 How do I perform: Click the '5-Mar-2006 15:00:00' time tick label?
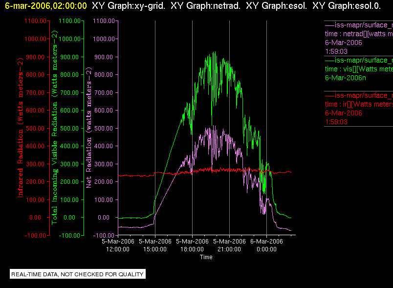pyautogui.click(x=155, y=245)
